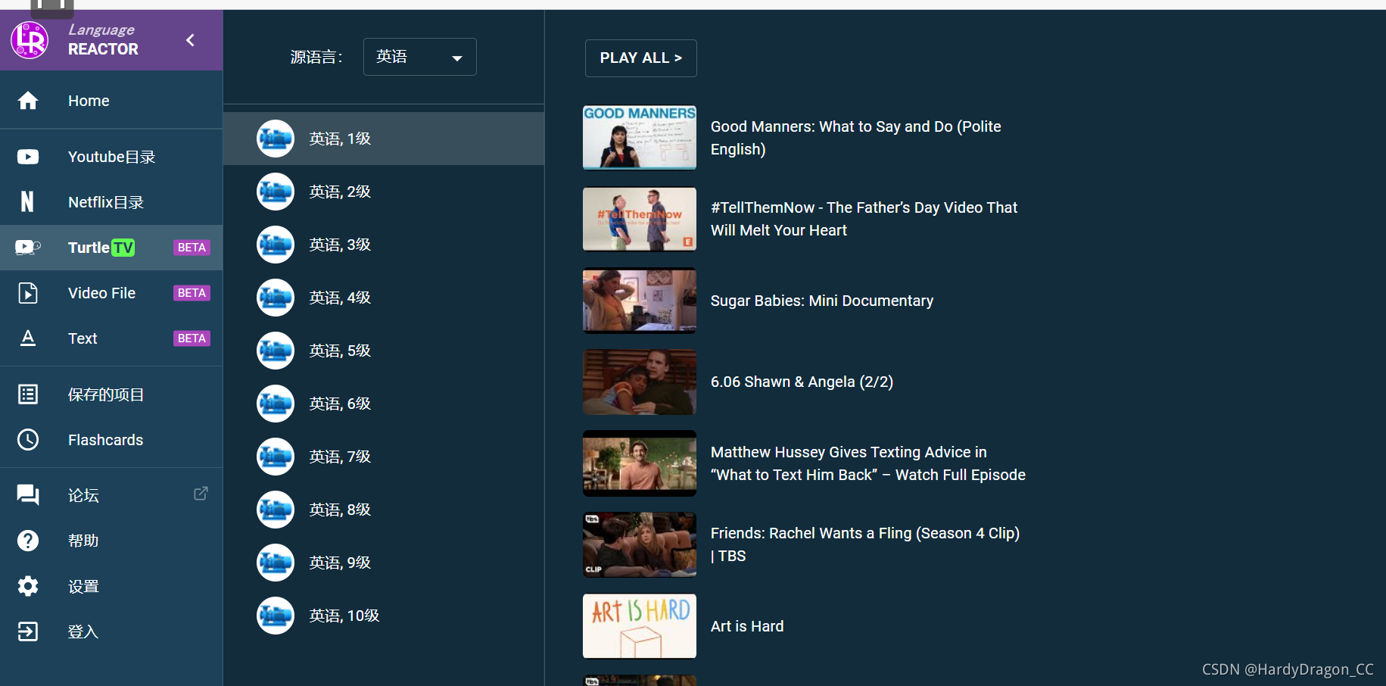
Task: Click the Flashcards clock icon
Action: [x=28, y=439]
